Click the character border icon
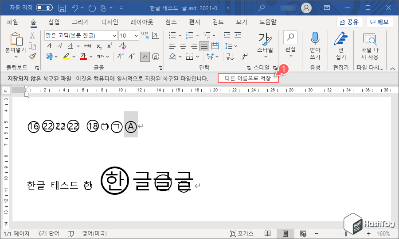This screenshot has width=399, height=239. 156,35
